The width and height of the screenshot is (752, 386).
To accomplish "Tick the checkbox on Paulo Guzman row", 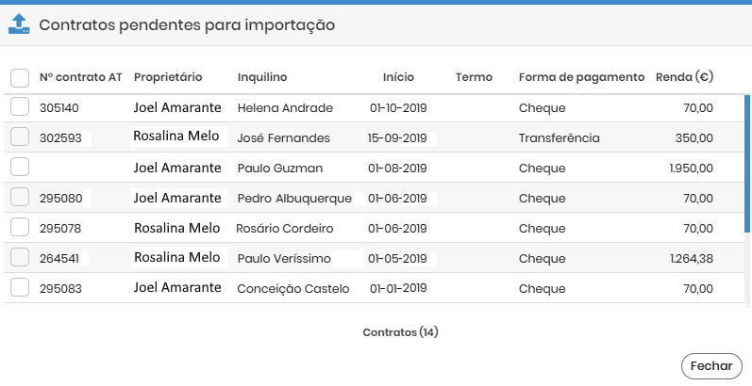I will click(x=20, y=168).
